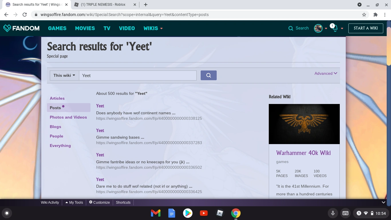This screenshot has height=220, width=391.
Task: Expand the Advanced search options
Action: coord(325,73)
